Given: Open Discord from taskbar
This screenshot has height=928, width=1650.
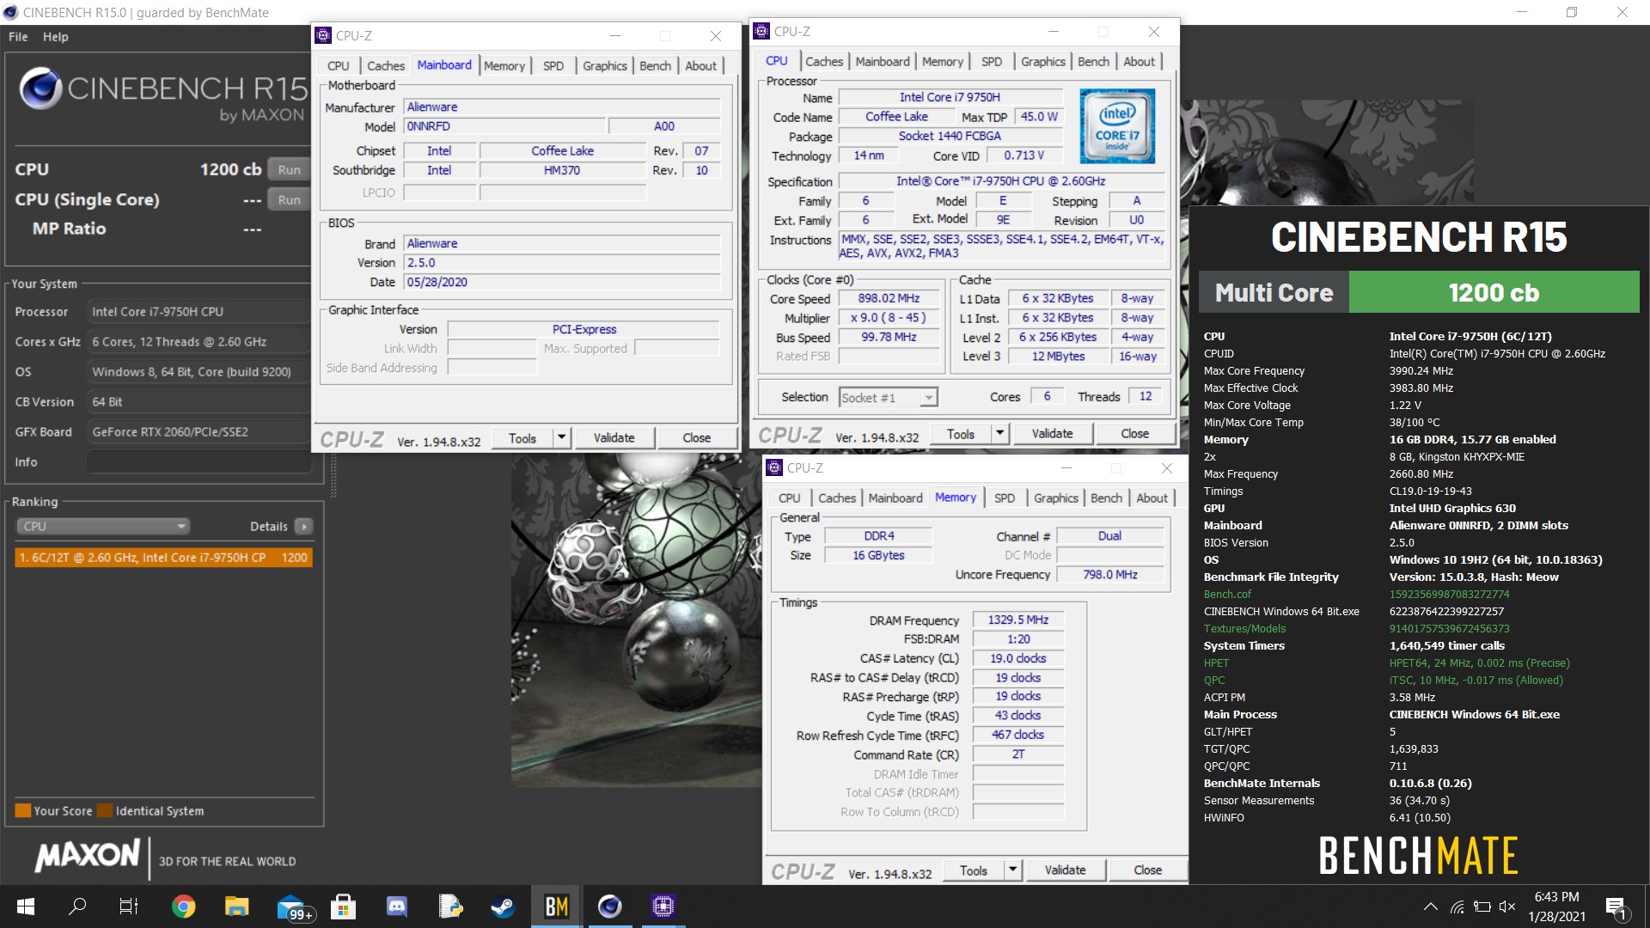Looking at the screenshot, I should (396, 907).
